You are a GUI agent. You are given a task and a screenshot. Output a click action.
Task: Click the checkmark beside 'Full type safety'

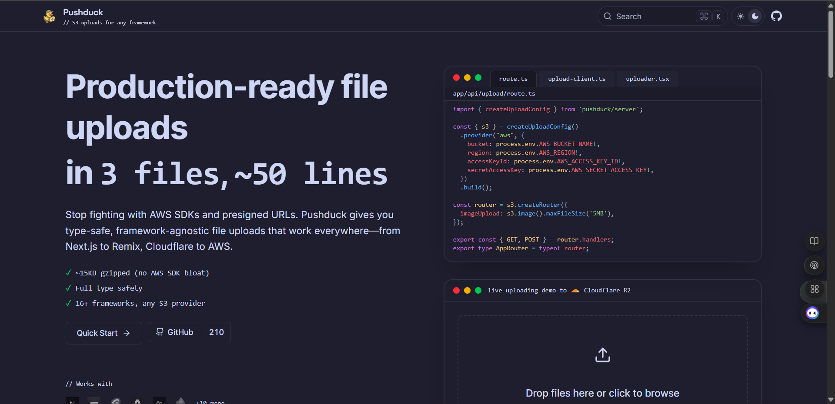(68, 288)
